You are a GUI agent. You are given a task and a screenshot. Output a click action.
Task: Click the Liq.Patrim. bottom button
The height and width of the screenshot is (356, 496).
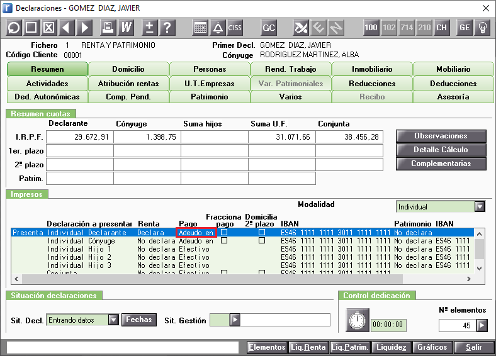[350, 347]
